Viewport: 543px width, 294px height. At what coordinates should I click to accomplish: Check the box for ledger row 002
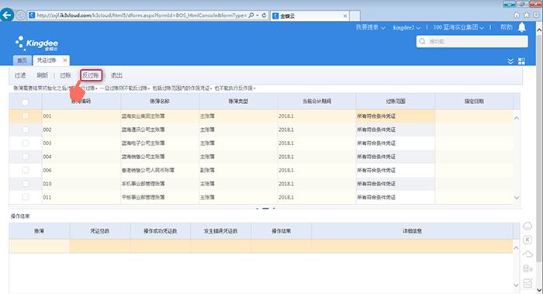pyautogui.click(x=26, y=130)
